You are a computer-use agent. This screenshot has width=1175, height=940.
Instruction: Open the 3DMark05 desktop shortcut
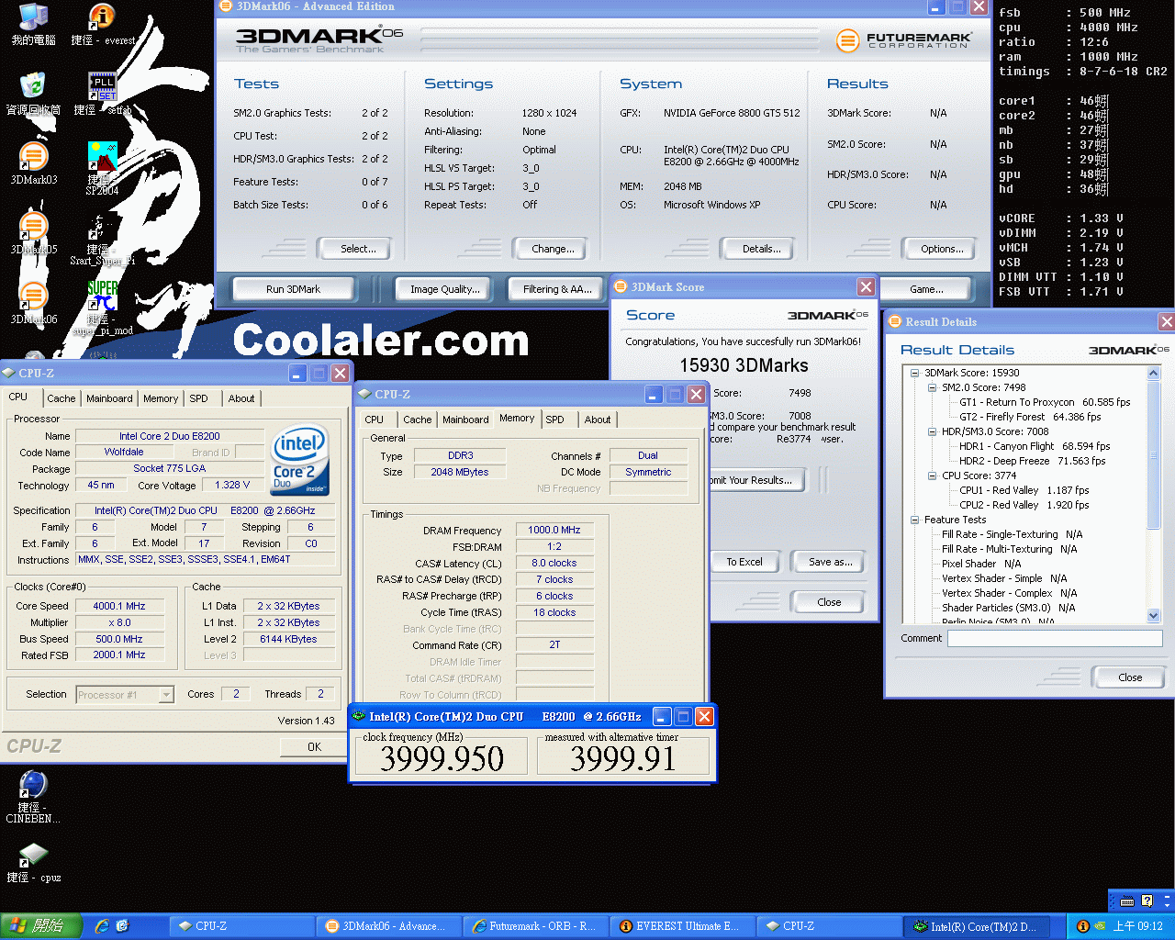click(x=33, y=228)
